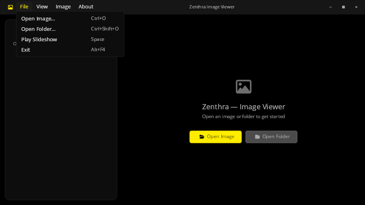
Task: Open the File menu
Action: point(24,7)
